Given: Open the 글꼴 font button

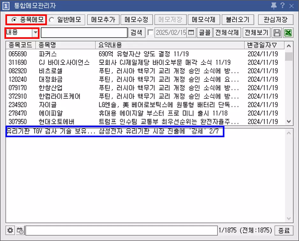Looking at the screenshot, I should (x=205, y=32).
